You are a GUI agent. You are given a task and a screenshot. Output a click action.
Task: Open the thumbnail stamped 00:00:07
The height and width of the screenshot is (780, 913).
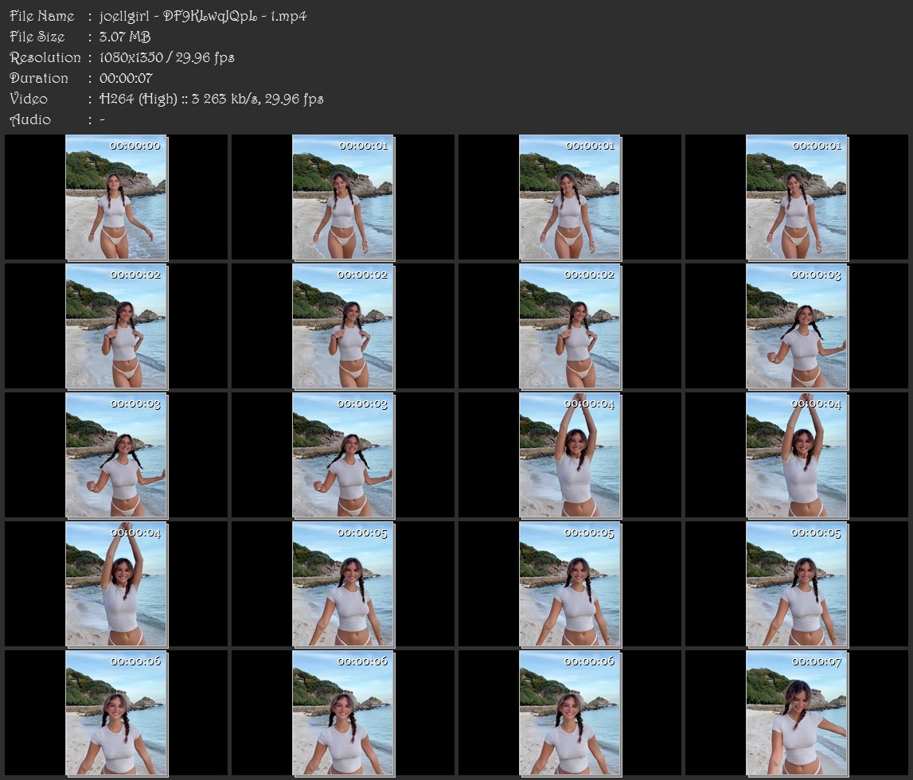[x=797, y=713]
